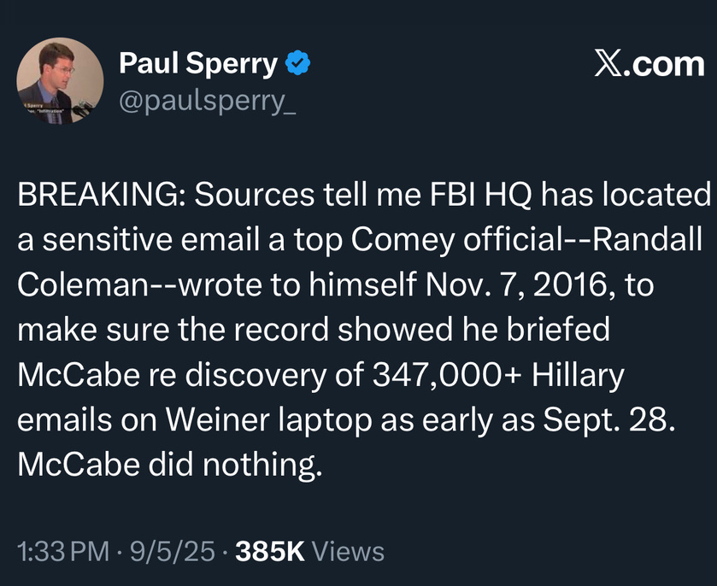717x586 pixels.
Task: Click the name "Randall" in post text
Action: click(x=647, y=239)
